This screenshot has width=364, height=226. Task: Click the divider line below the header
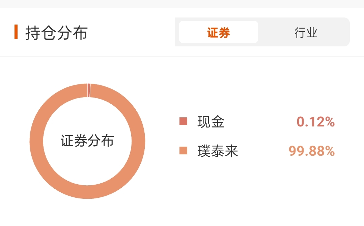click(182, 56)
